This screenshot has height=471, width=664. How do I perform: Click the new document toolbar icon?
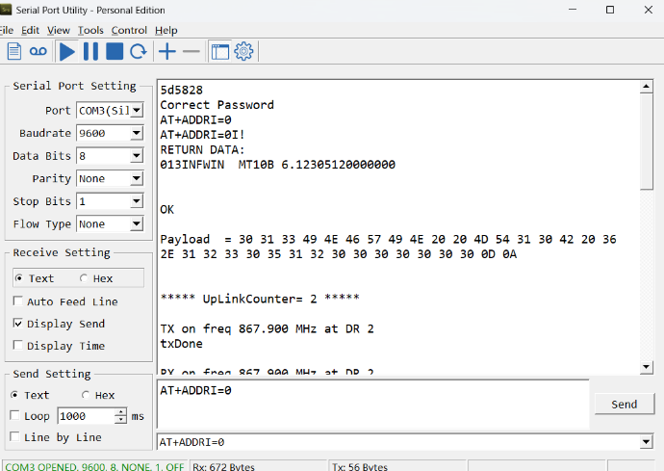(x=14, y=52)
